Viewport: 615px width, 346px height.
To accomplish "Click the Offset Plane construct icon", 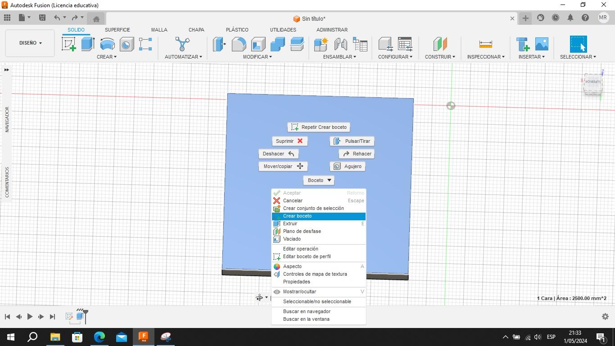I will [x=440, y=44].
